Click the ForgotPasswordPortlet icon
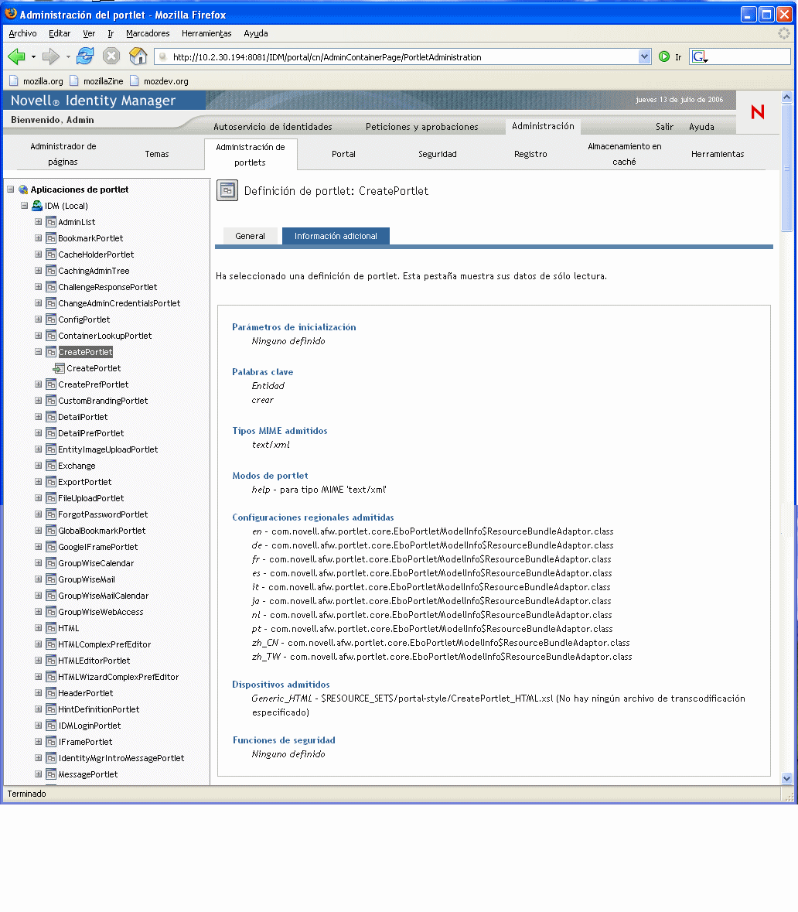Screen dimensions: 798x912 (x=51, y=514)
